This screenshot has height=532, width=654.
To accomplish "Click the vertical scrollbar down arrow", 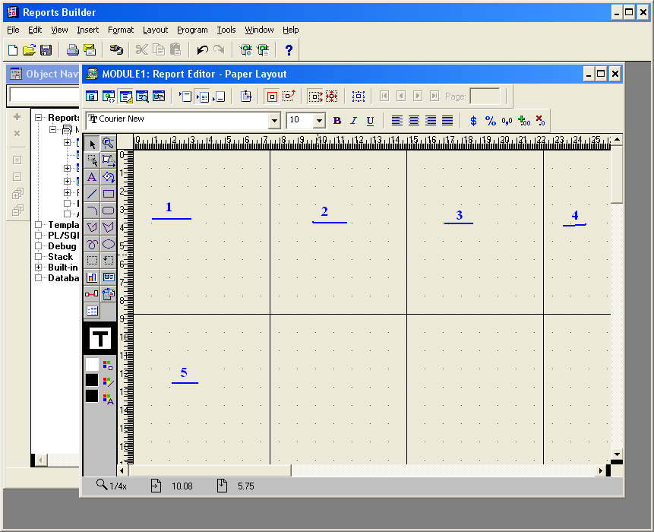I will 617,454.
